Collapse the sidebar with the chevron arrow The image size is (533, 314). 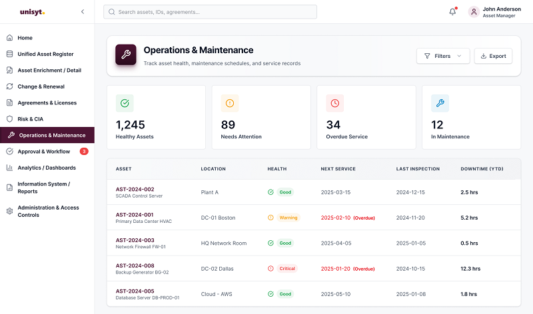pyautogui.click(x=83, y=12)
